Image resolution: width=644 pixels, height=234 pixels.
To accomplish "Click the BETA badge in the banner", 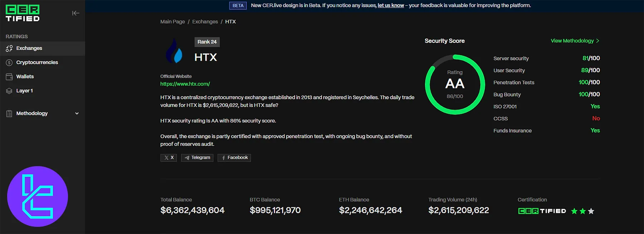I will point(238,5).
